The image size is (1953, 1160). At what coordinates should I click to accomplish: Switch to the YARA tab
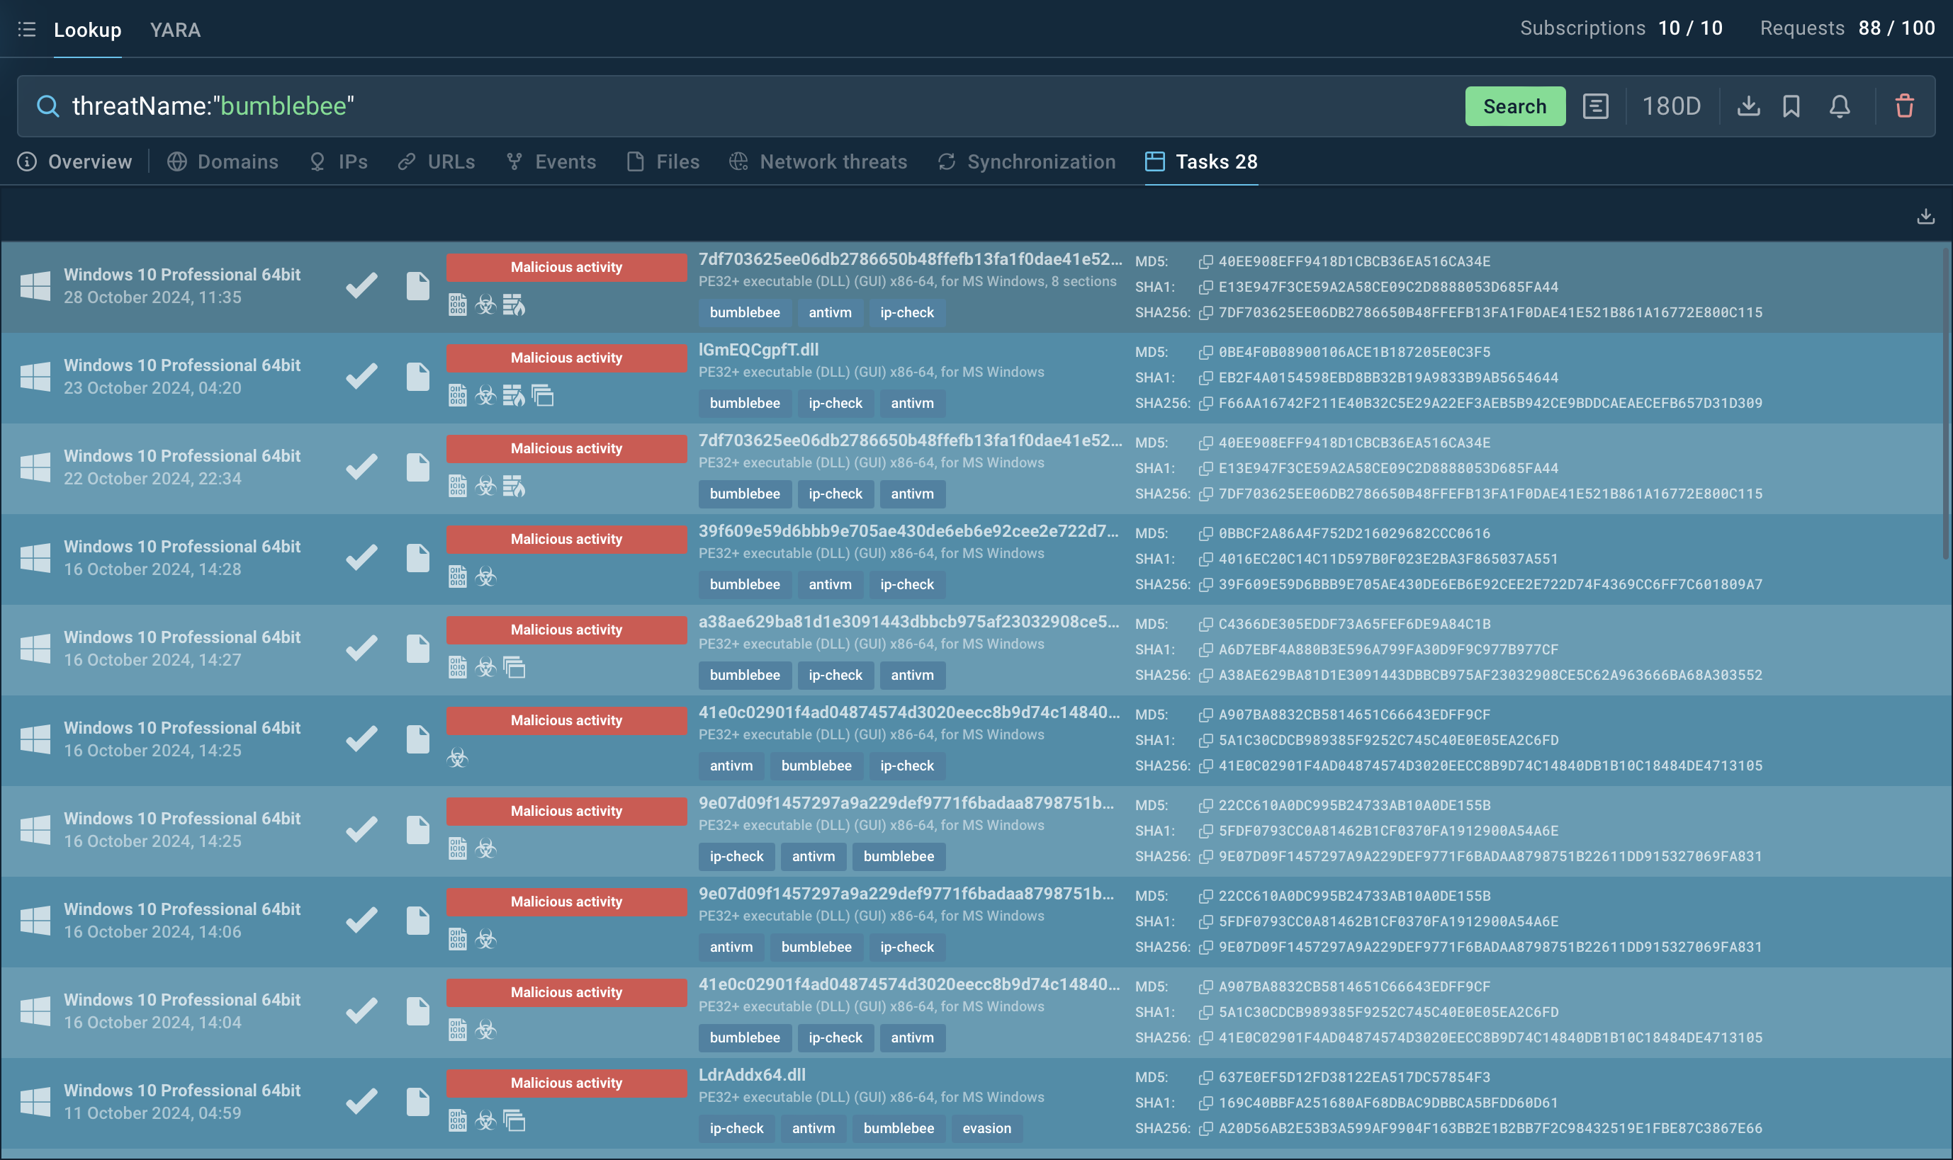point(175,30)
